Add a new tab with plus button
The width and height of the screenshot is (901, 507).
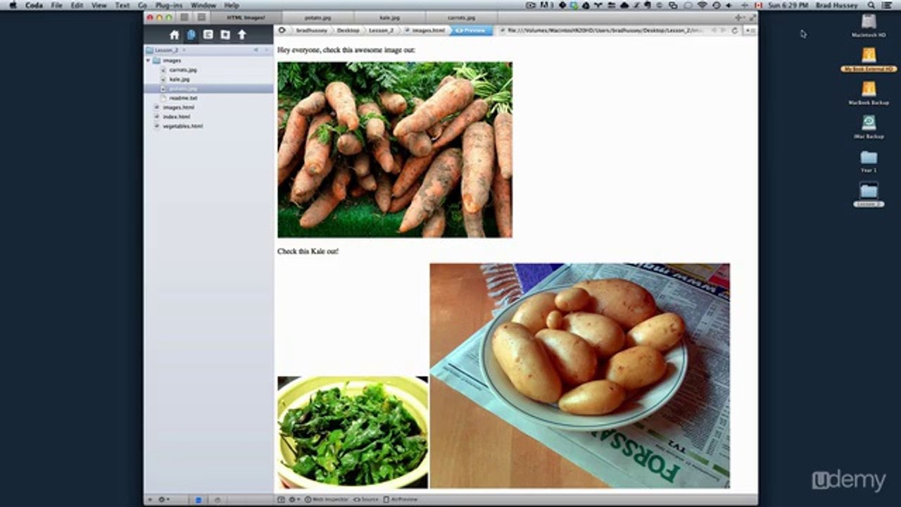(738, 17)
